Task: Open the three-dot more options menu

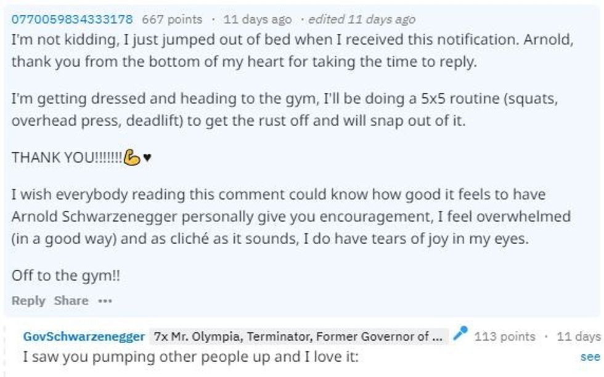Action: coord(105,301)
